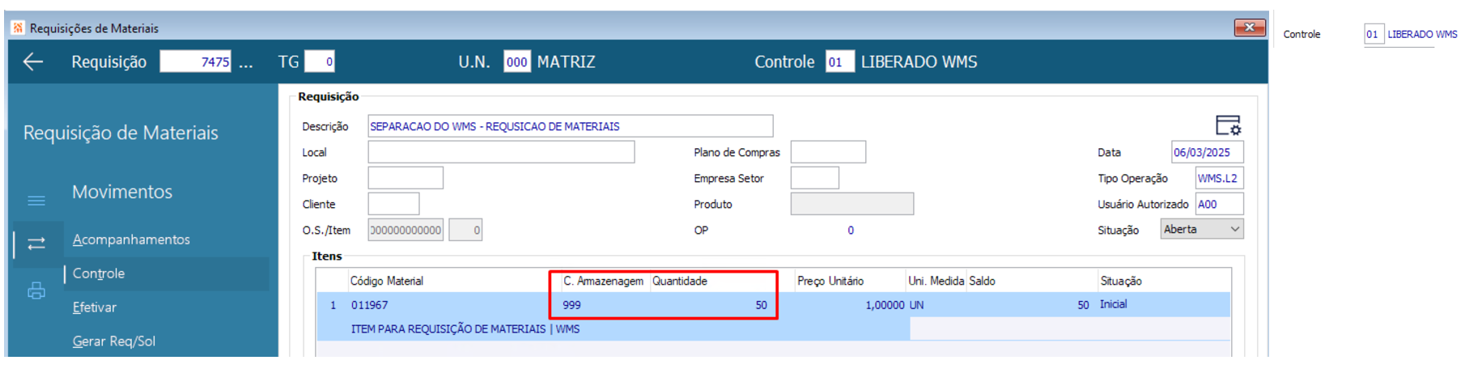
Task: Edit the Controle code field 01 in header
Action: tap(839, 61)
